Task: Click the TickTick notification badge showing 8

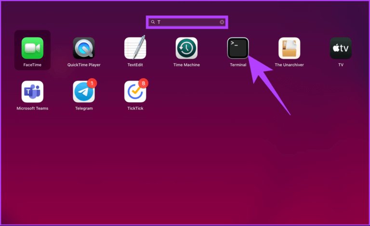Action: [143, 83]
